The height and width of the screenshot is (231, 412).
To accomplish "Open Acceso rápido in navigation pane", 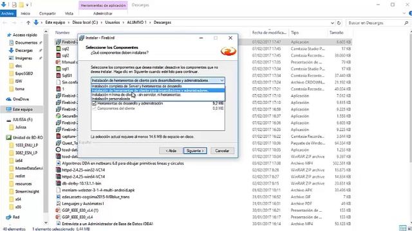I will pyautogui.click(x=25, y=35).
